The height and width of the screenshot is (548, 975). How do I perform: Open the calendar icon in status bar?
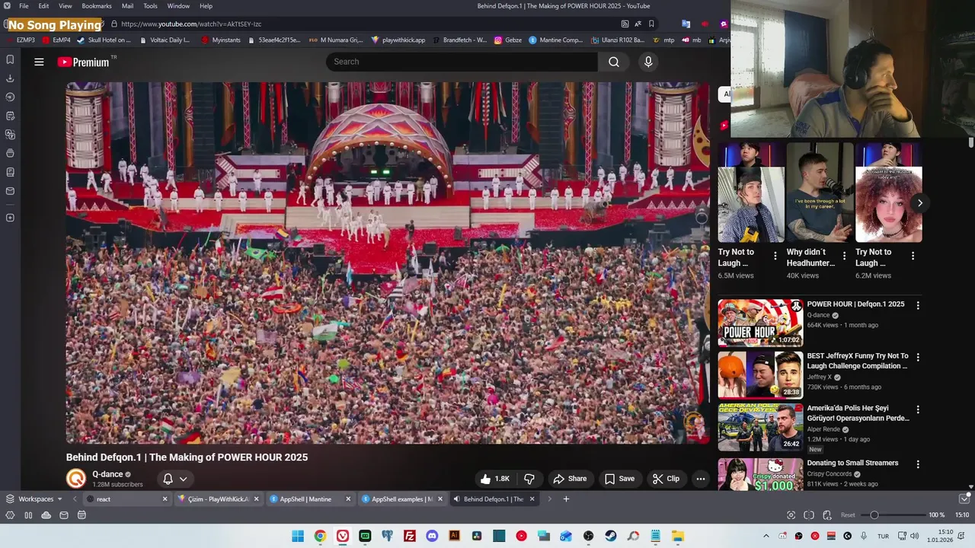(x=82, y=515)
